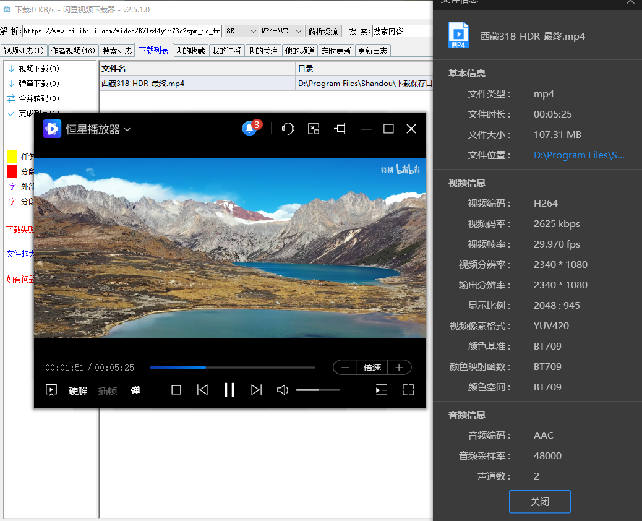Toggle frame interpolation 插帧
The height and width of the screenshot is (521, 642).
tap(108, 390)
